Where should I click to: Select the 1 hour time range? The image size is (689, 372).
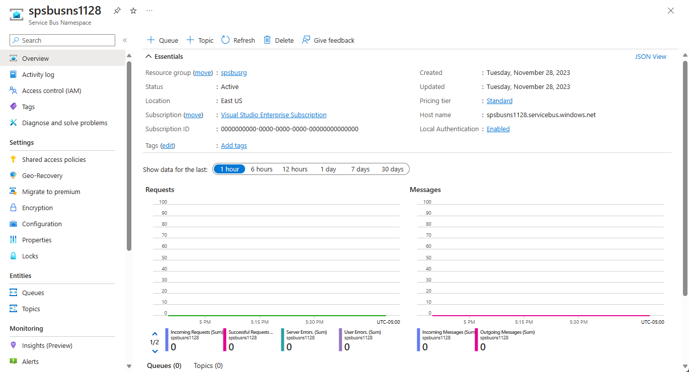click(x=229, y=169)
